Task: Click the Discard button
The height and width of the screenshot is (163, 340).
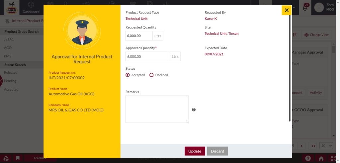Action: coord(217,151)
